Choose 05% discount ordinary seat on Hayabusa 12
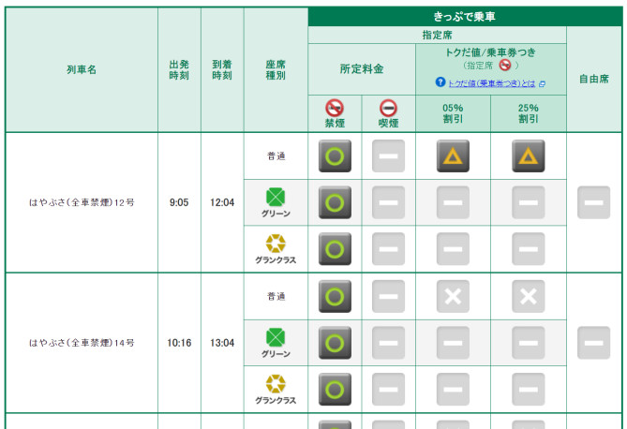Screen dimensions: 627x429 [453, 155]
